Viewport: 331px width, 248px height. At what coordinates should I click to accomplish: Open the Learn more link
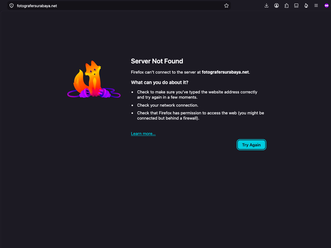143,134
